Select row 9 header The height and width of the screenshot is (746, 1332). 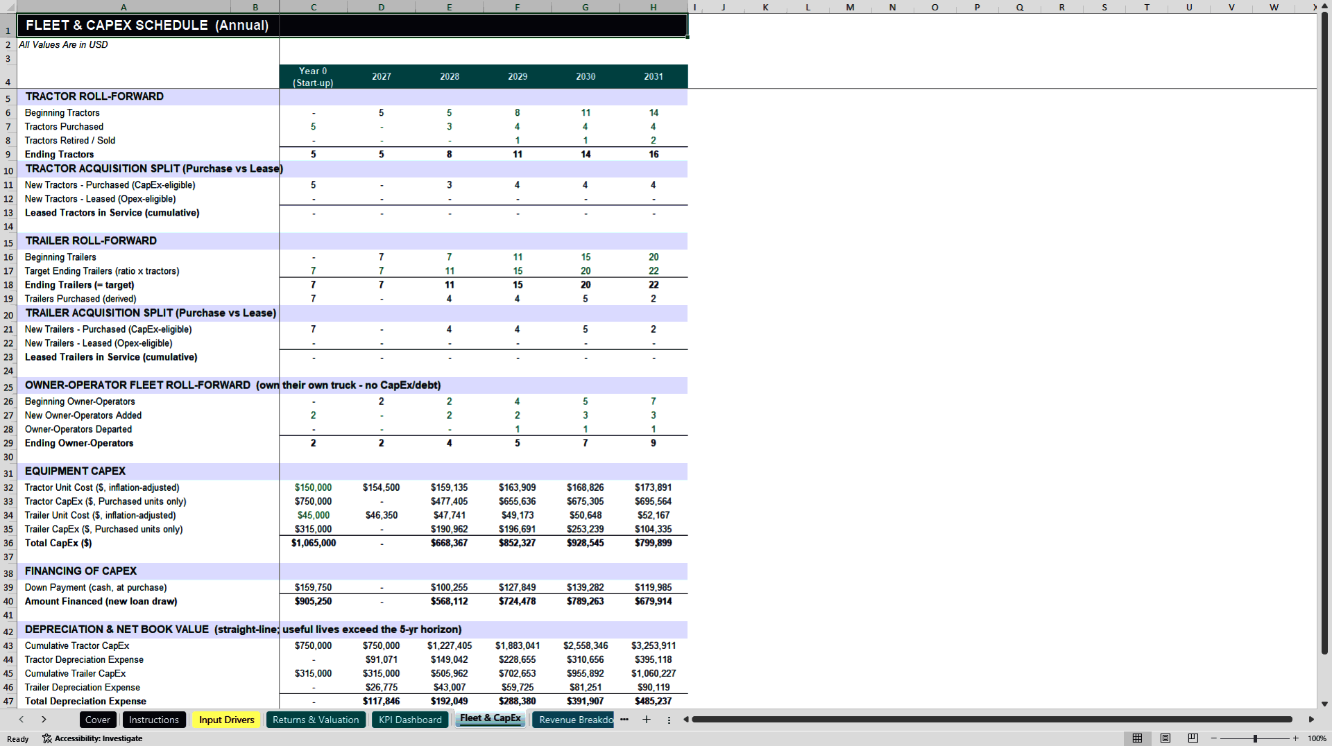coord(8,155)
